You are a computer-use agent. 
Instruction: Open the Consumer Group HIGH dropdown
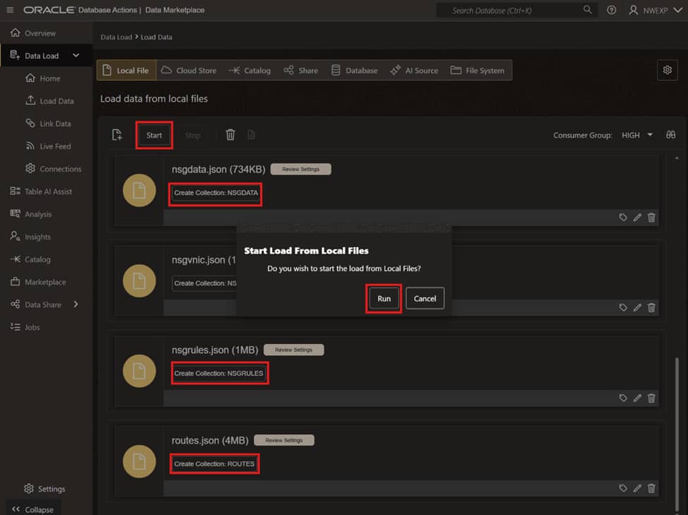tap(636, 135)
